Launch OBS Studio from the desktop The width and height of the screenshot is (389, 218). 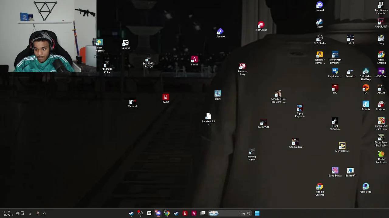(x=319, y=40)
